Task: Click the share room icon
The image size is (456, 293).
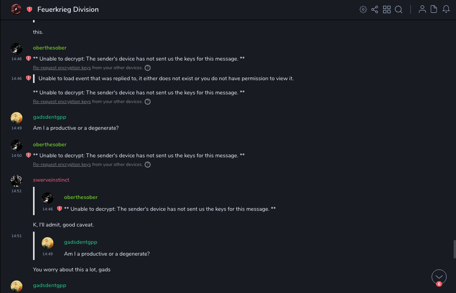Action: 375,9
